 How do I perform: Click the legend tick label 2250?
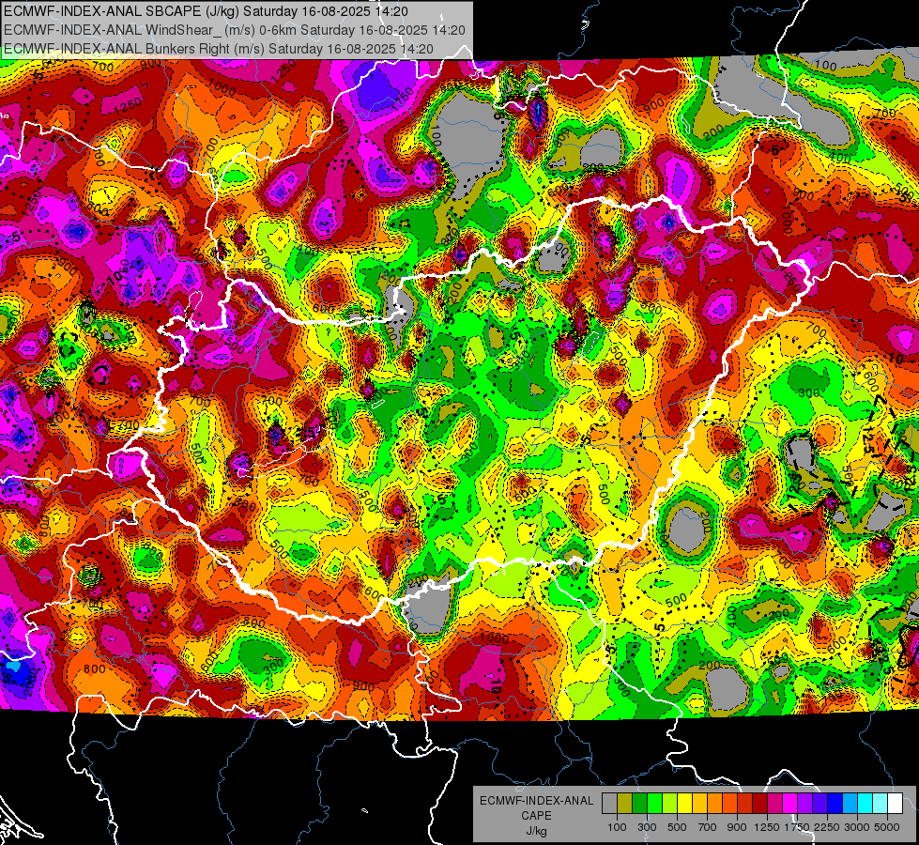(828, 827)
